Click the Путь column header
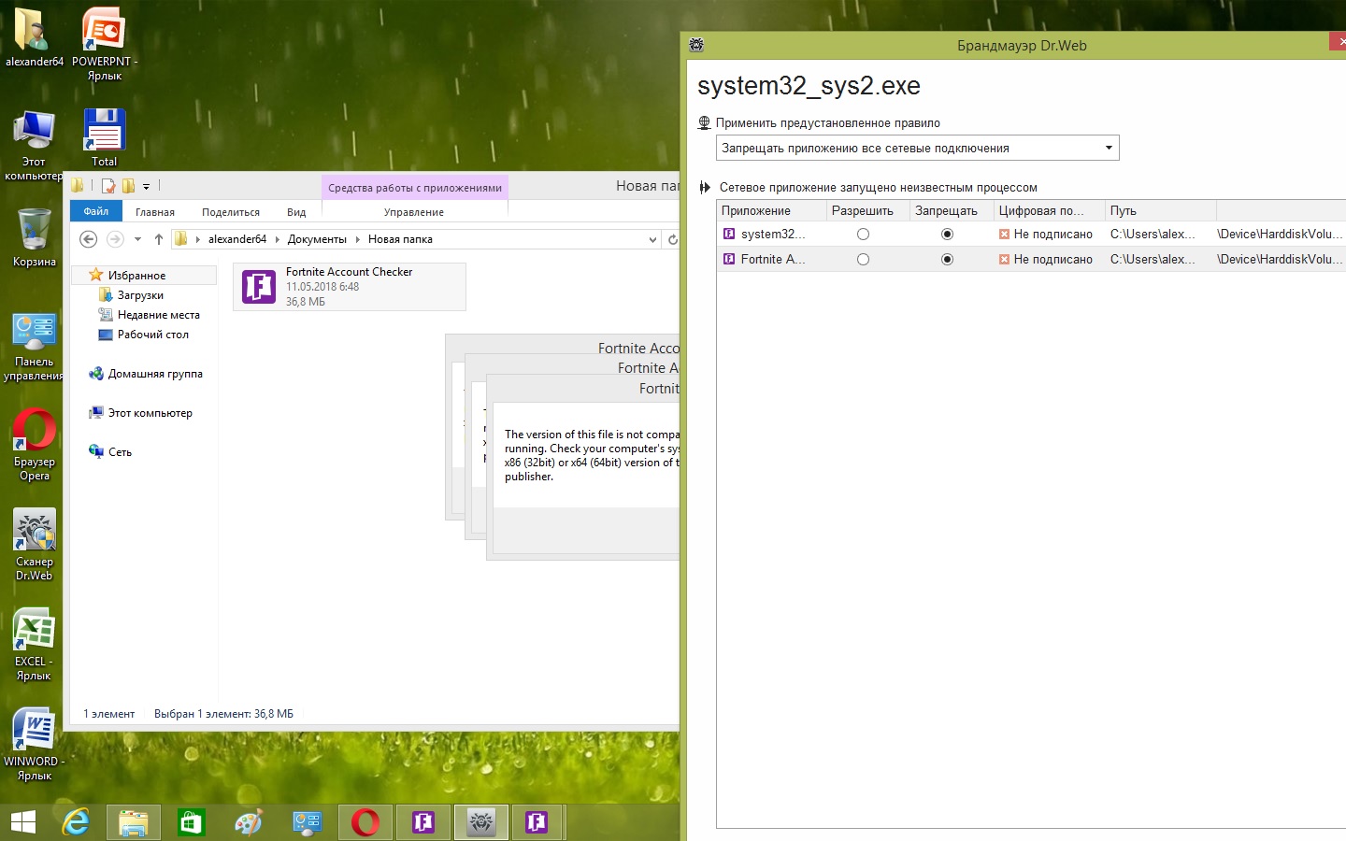The image size is (1346, 841). click(1160, 210)
